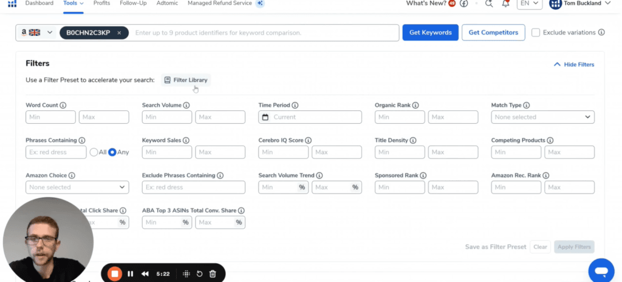Open the Tools menu
The width and height of the screenshot is (622, 282).
tap(73, 3)
